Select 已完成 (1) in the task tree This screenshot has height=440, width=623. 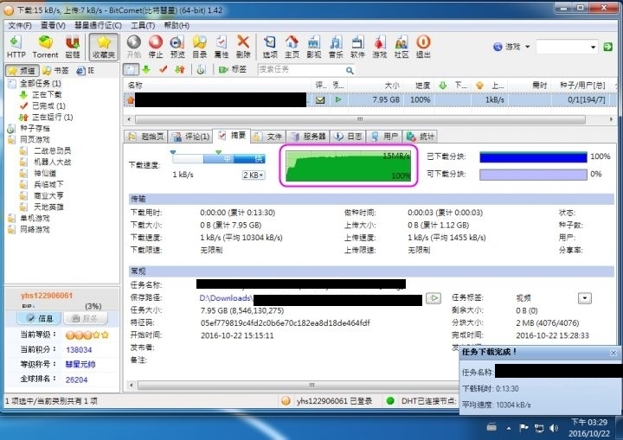click(x=48, y=105)
